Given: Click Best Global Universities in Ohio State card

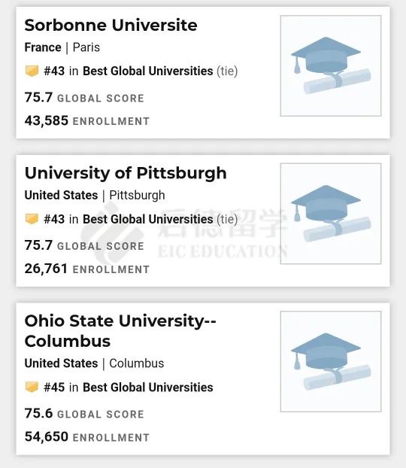Looking at the screenshot, I should (148, 387).
